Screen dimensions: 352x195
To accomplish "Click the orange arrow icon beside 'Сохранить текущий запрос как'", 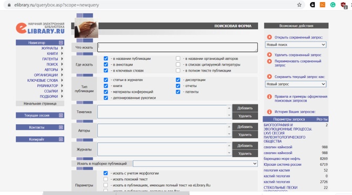I will [270, 77].
